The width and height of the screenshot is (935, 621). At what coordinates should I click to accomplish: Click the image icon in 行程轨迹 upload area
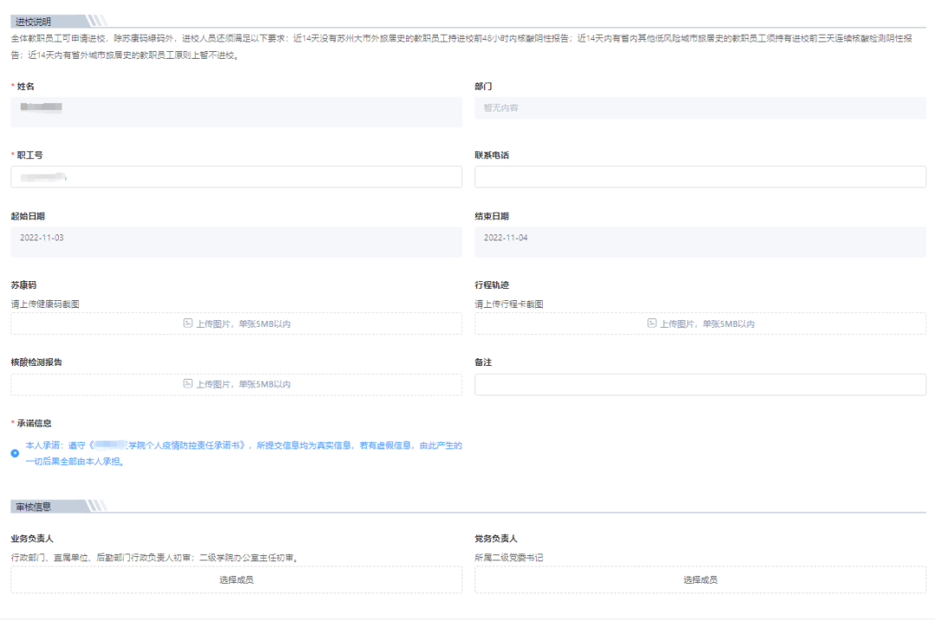652,323
